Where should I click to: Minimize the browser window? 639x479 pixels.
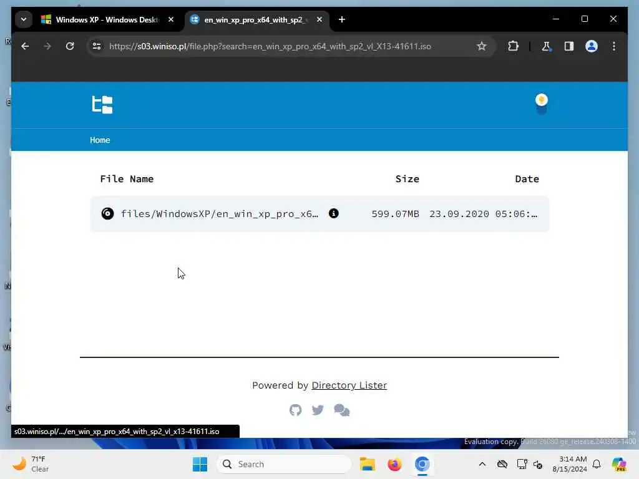point(556,19)
